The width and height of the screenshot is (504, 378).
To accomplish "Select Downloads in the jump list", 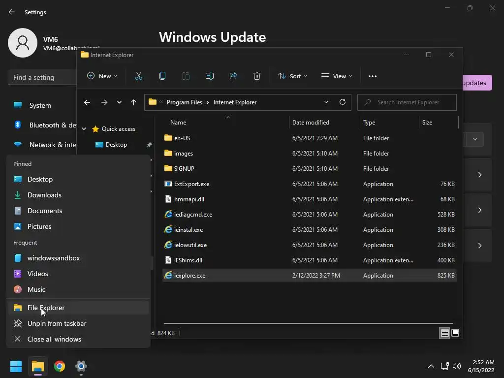I will (78, 195).
